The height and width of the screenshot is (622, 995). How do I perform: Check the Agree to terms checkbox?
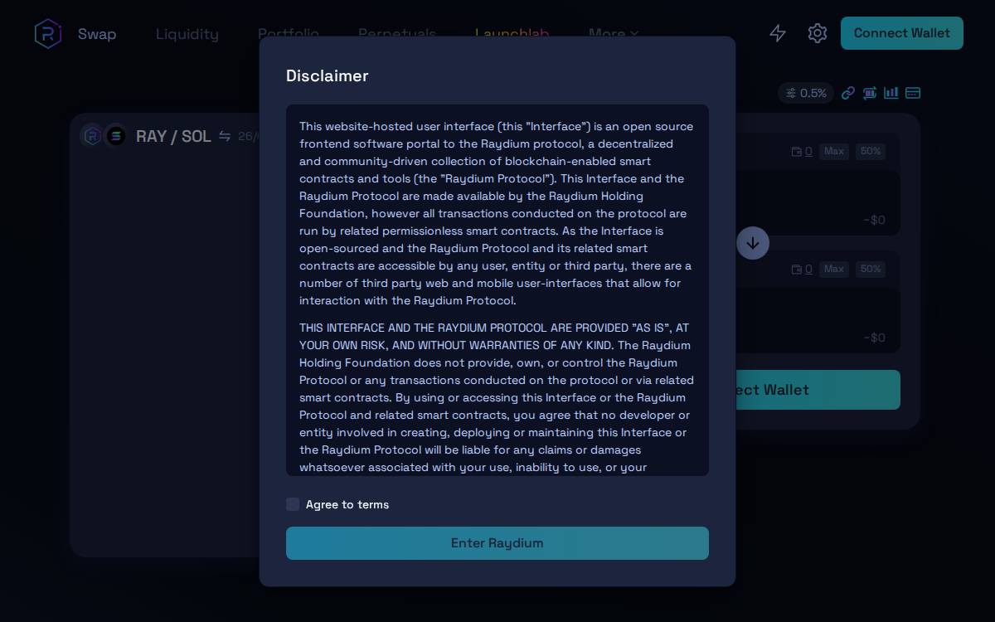[x=293, y=504]
